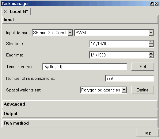Close the Local G* tab with its x icon

[x=5, y=11]
